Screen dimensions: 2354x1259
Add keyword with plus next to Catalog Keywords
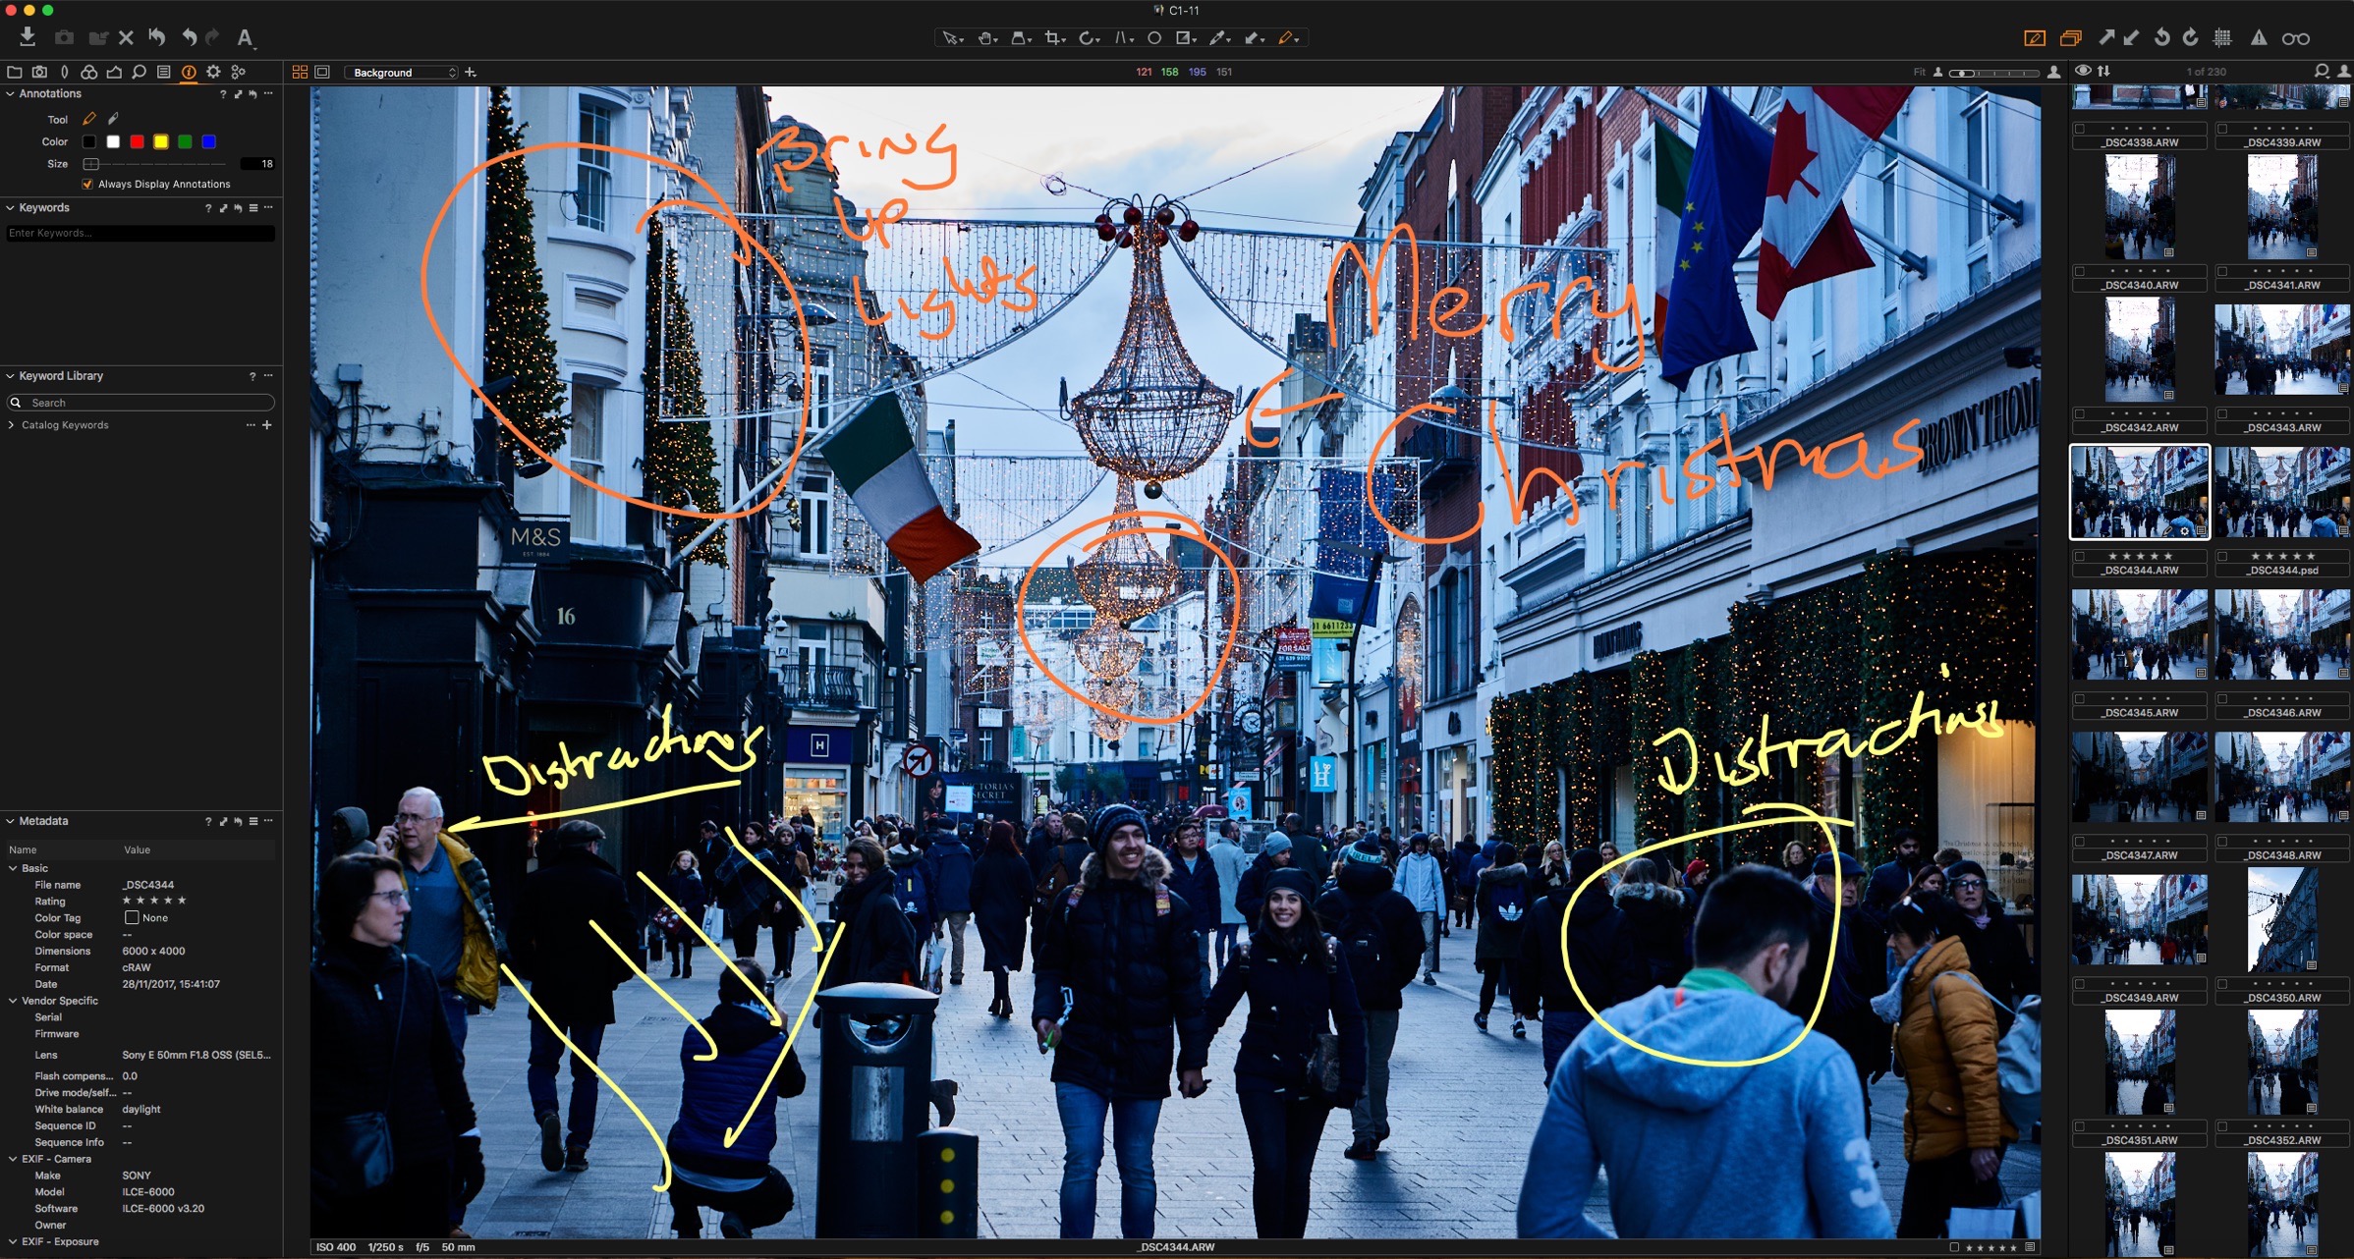pos(266,425)
